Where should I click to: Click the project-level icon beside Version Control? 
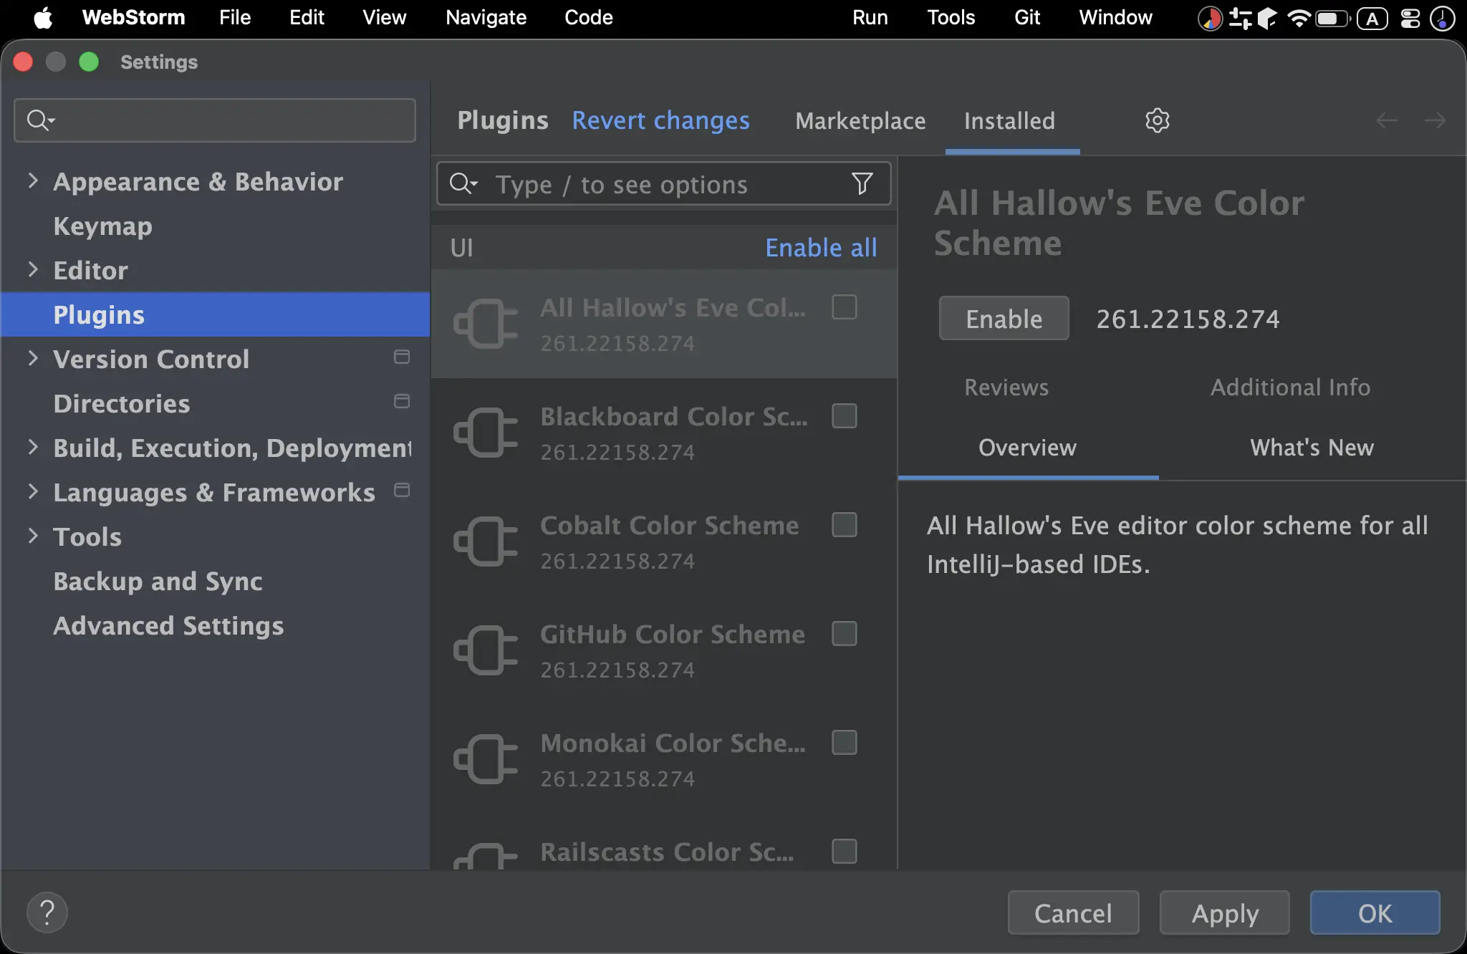(x=402, y=357)
